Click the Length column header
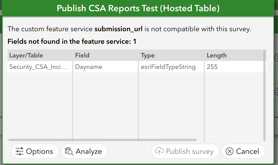The height and width of the screenshot is (165, 278). tap(217, 55)
